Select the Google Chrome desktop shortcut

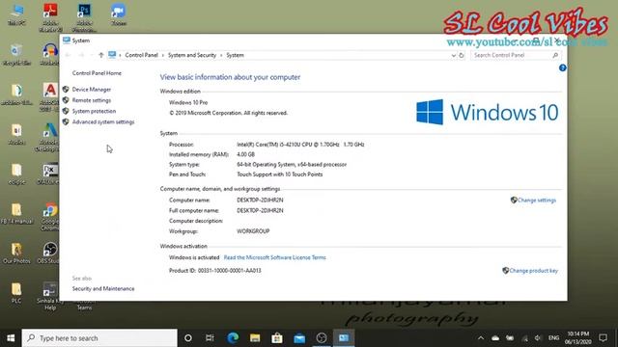pos(50,217)
